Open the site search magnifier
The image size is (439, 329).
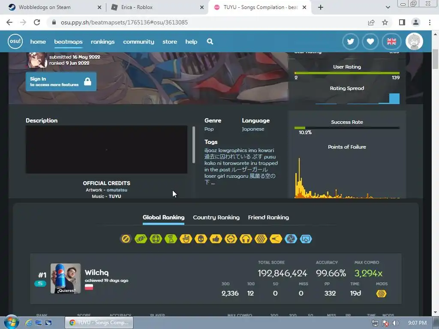(210, 42)
